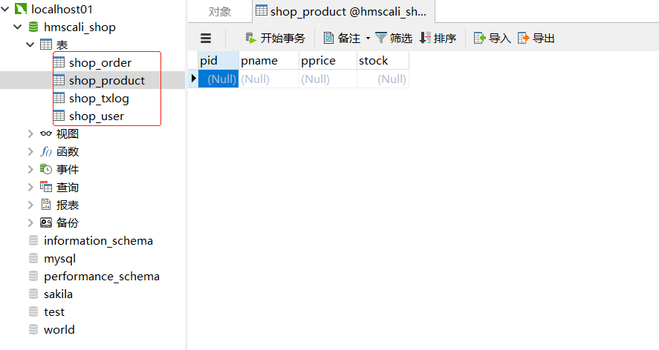This screenshot has height=350, width=659.
Task: Click the 视图 glasses icon
Action: [x=46, y=134]
